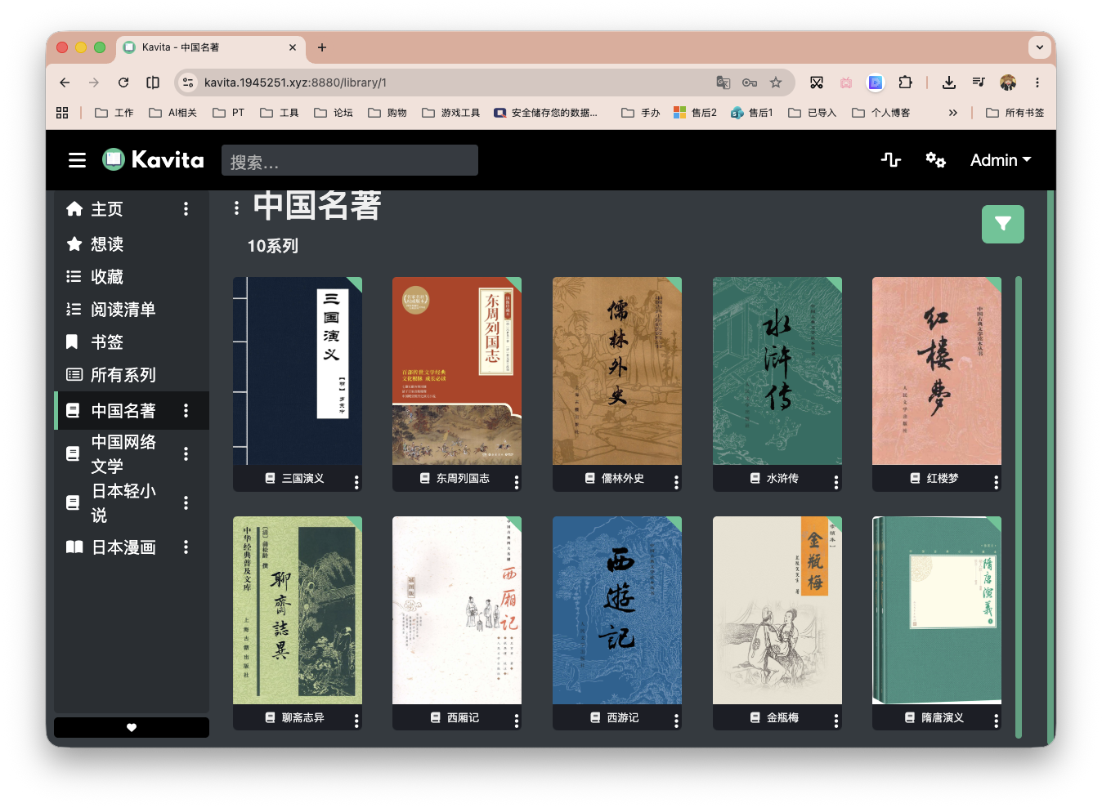Screen dimensions: 1102x808
Task: Open the three-dot menu for 红楼梦
Action: (x=996, y=482)
